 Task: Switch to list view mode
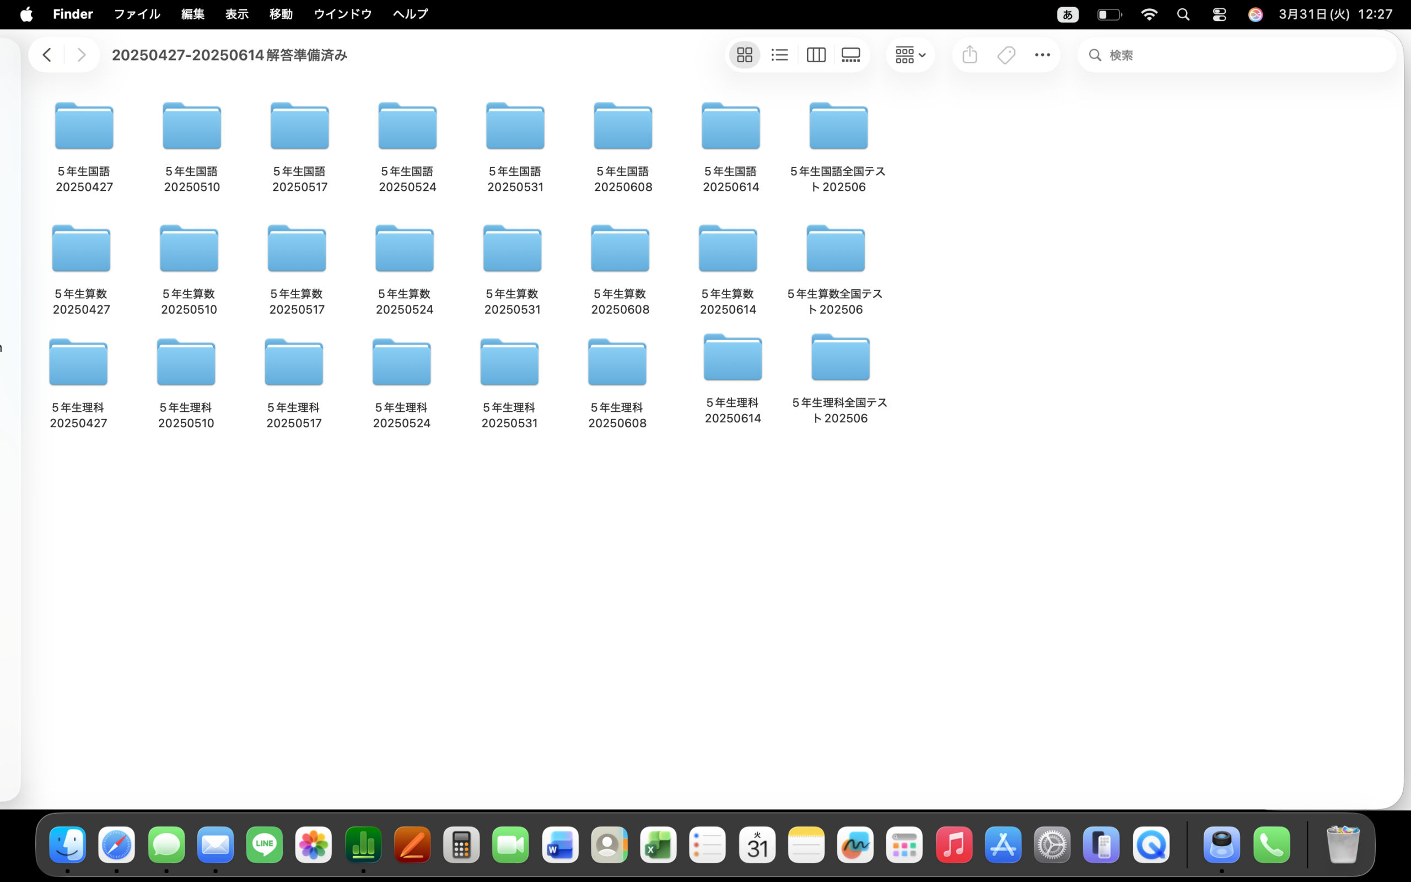tap(779, 55)
